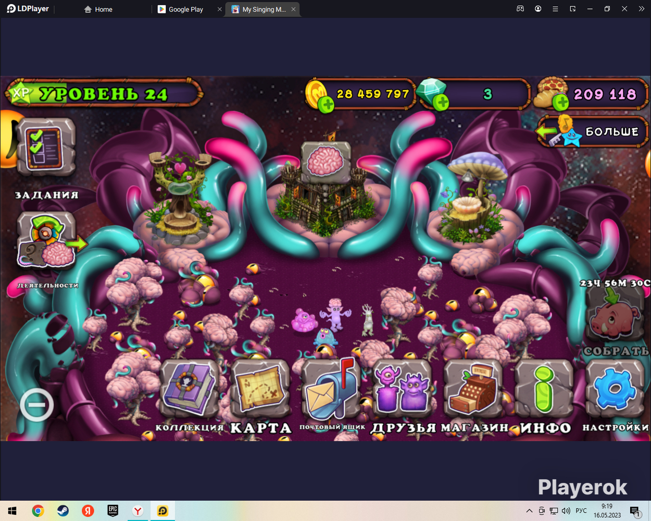Click the Уровень 24 XP bar
This screenshot has width=651, height=521.
104,94
